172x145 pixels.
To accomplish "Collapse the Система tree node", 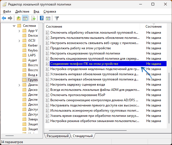I will pyautogui.click(x=14, y=26).
